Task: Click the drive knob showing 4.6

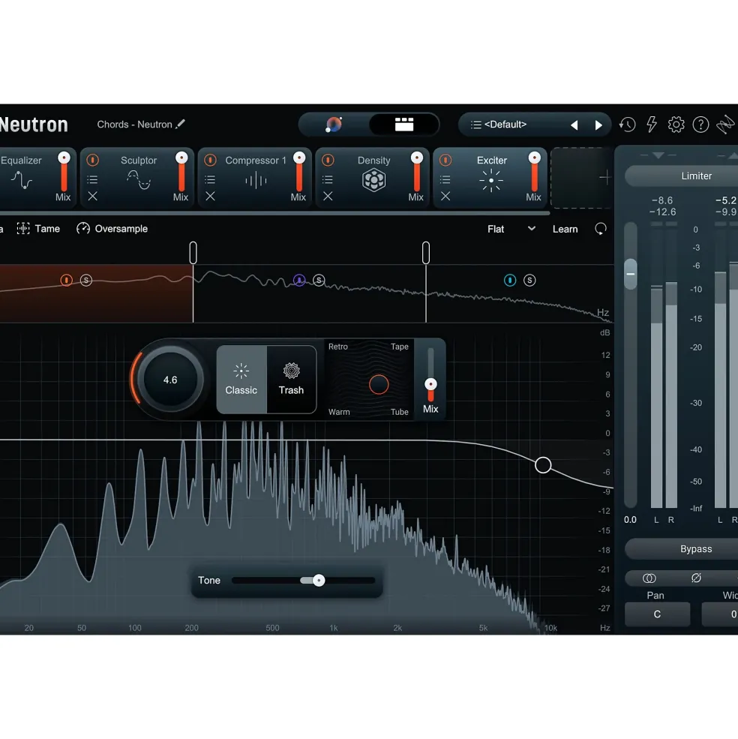Action: coord(170,380)
